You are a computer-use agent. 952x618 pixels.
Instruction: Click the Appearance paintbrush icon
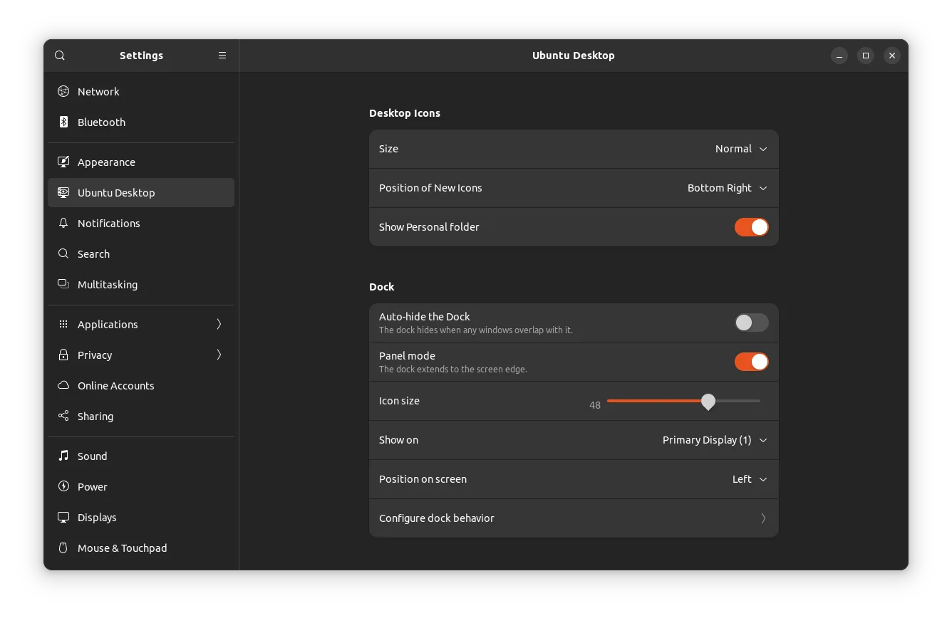63,162
